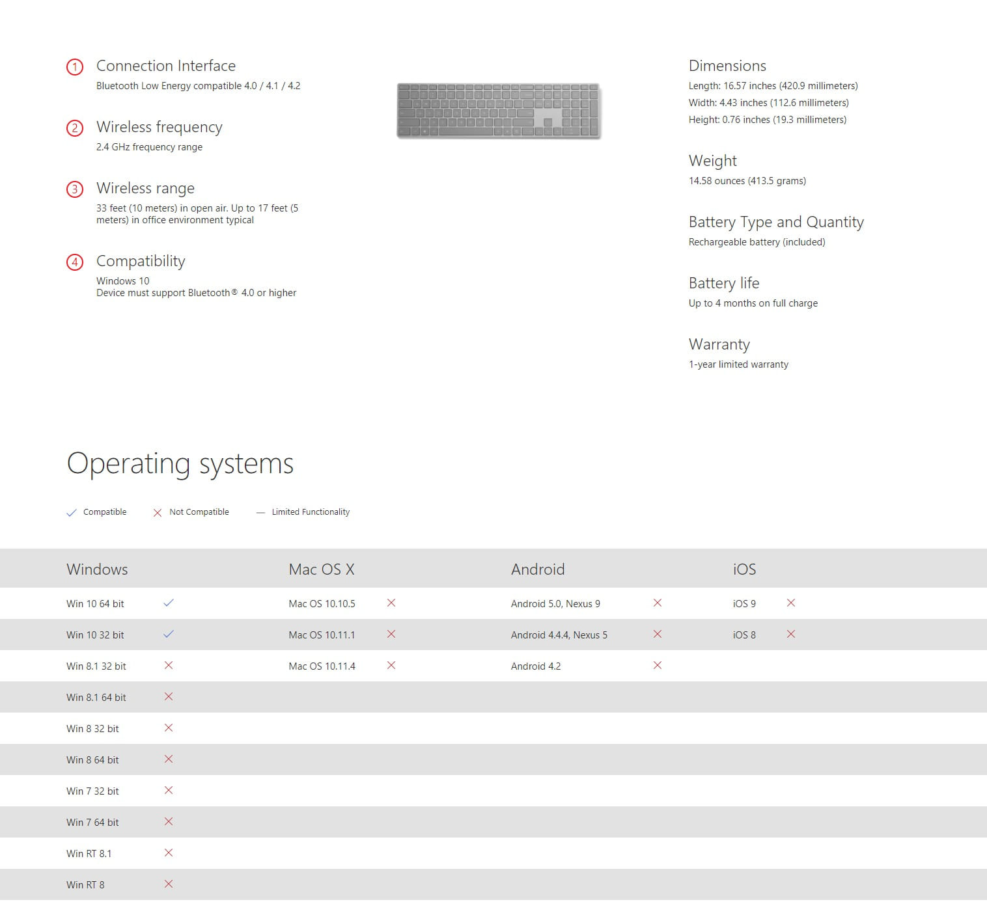Screen dimensions: 987x902
Task: Click the Win 8.1 64 bit row label
Action: tap(96, 698)
